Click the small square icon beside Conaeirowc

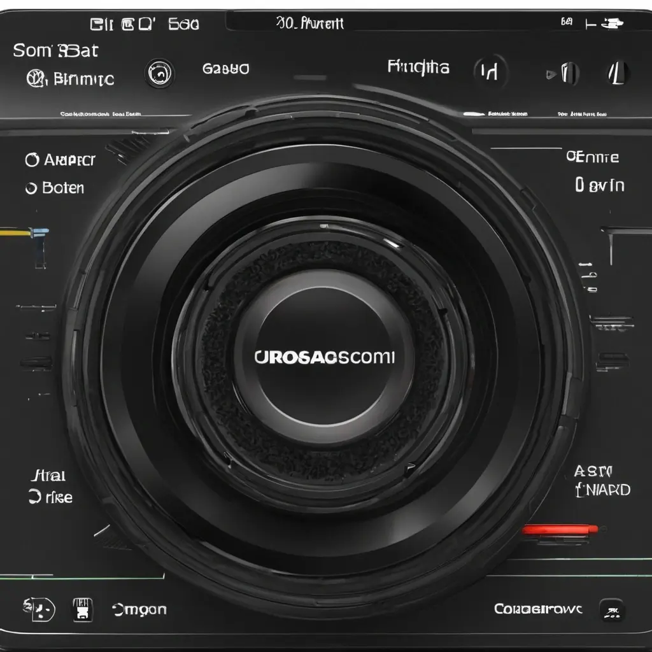click(x=611, y=609)
